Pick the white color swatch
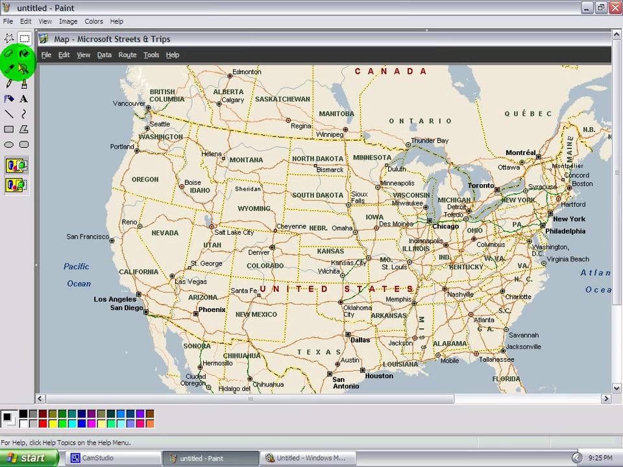This screenshot has height=467, width=623. (x=23, y=424)
